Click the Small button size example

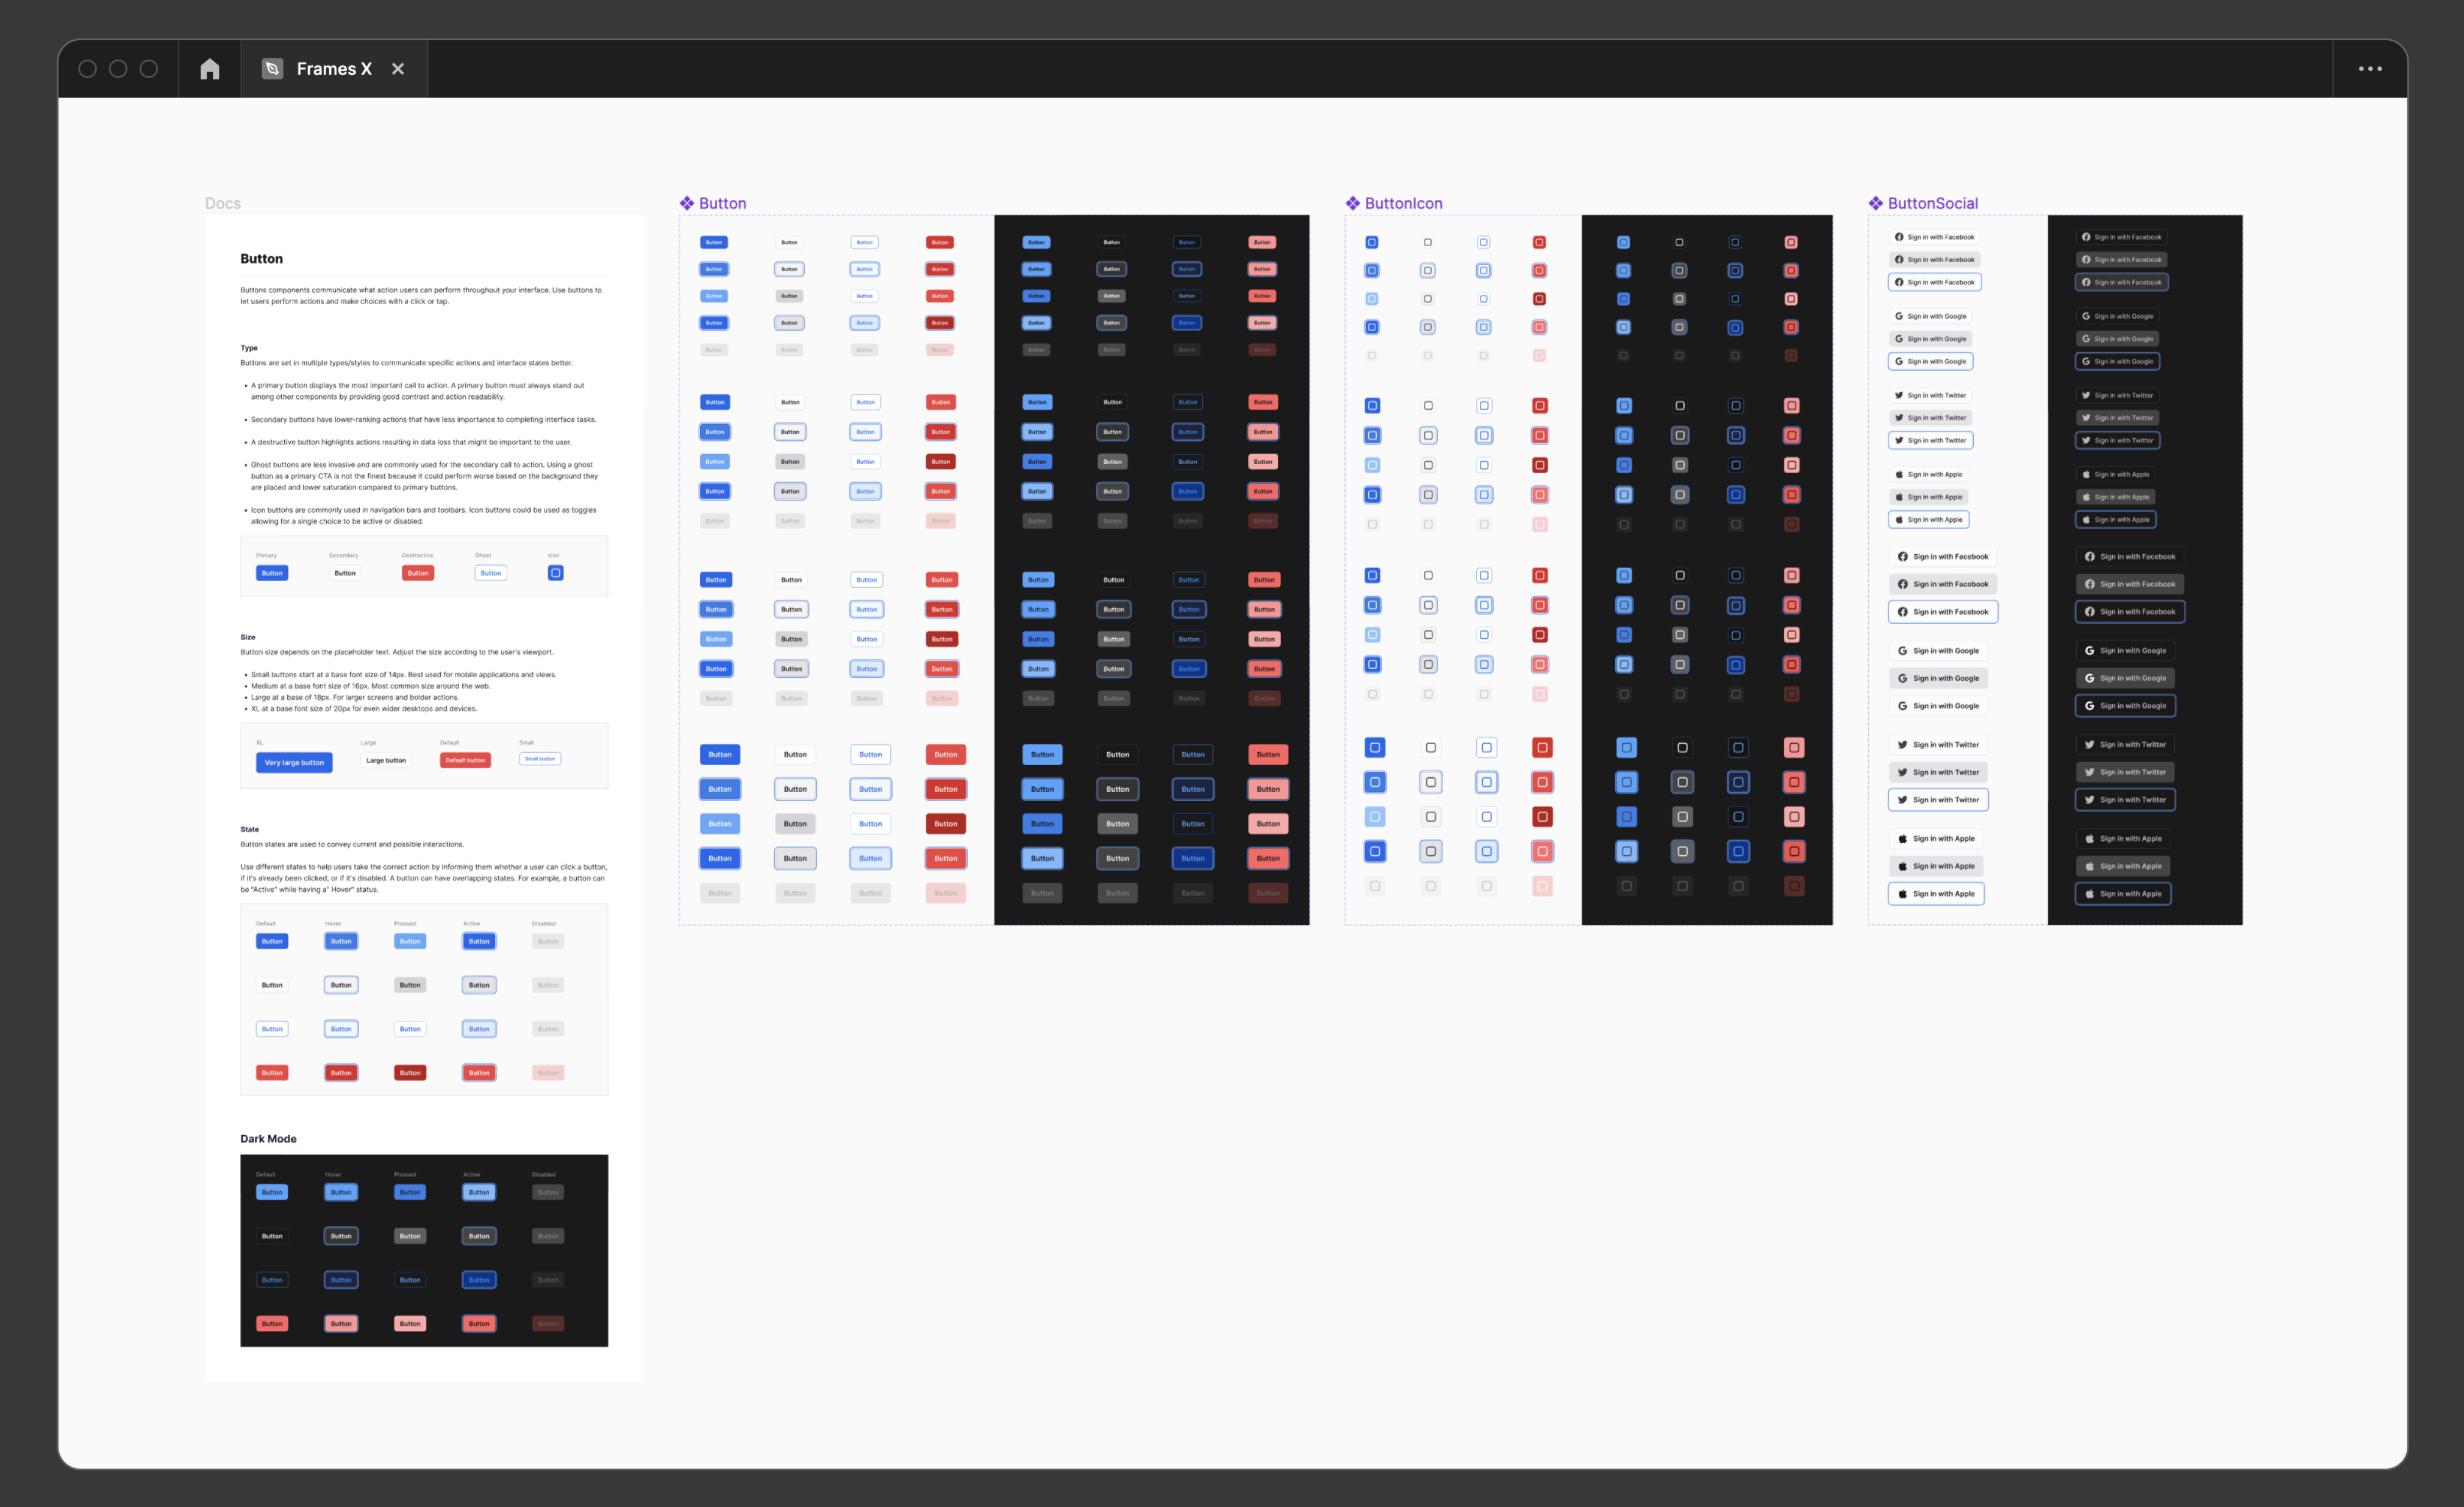pos(540,759)
